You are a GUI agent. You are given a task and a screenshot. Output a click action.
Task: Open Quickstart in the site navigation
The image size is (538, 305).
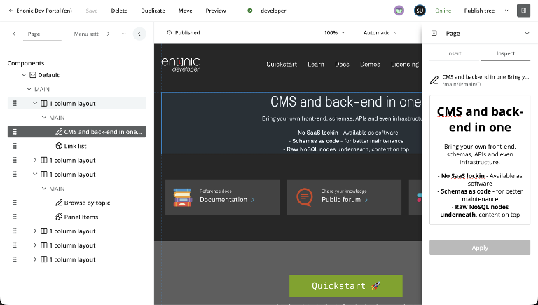click(x=282, y=65)
